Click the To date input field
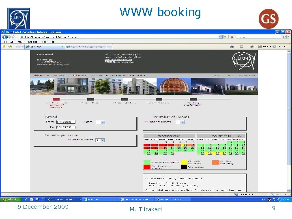This screenshot has width=292, height=219. (66, 127)
